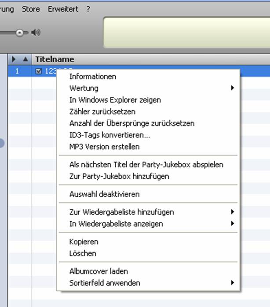Image resolution: width=270 pixels, height=307 pixels.
Task: Click Zur Party-Jukebox hinzufügen
Action: click(x=119, y=176)
